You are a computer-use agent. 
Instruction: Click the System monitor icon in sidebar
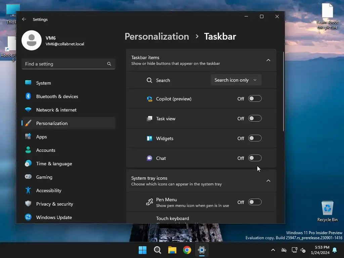(x=28, y=83)
